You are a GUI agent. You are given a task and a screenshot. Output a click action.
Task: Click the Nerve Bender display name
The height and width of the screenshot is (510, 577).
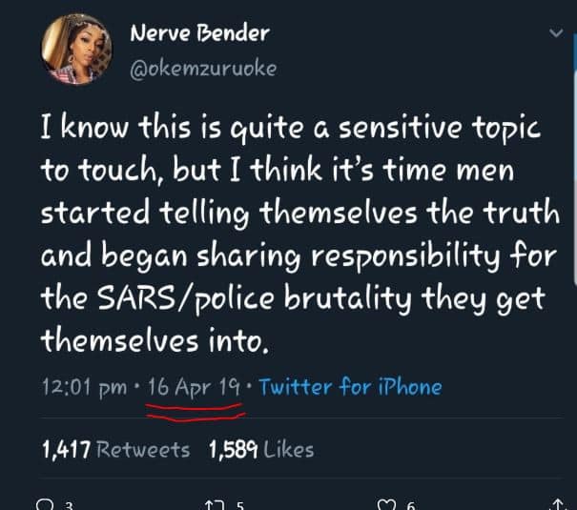[x=199, y=33]
